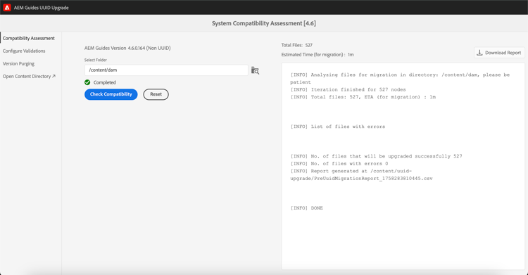Run the Check Compatibility button
Viewport: 528px width, 275px height.
[x=111, y=94]
